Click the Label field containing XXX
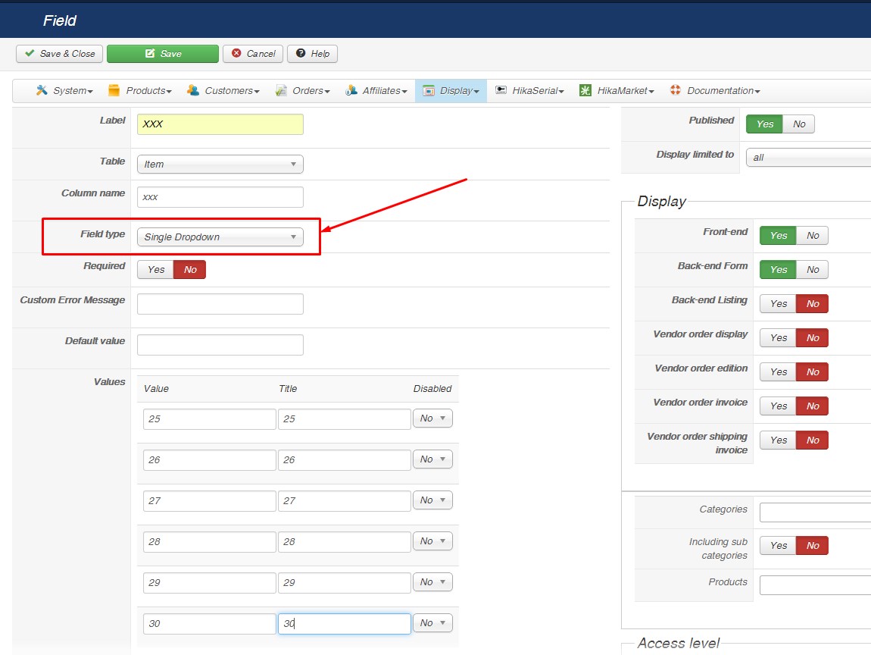Viewport: 871px width, 655px height. coord(220,124)
